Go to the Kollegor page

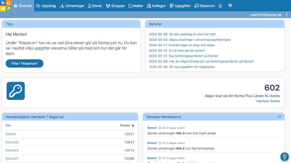pyautogui.click(x=156, y=6)
